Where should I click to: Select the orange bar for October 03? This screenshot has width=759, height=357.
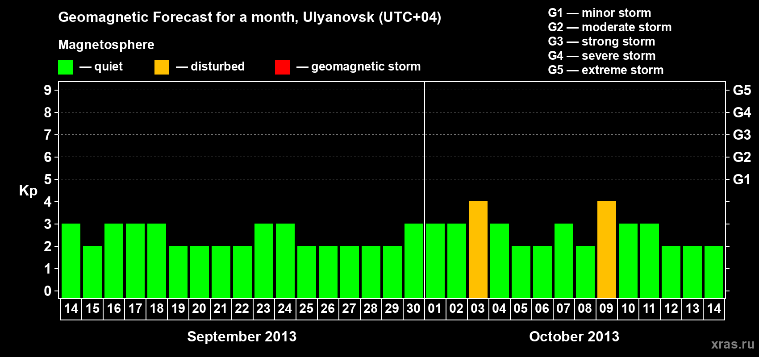478,249
